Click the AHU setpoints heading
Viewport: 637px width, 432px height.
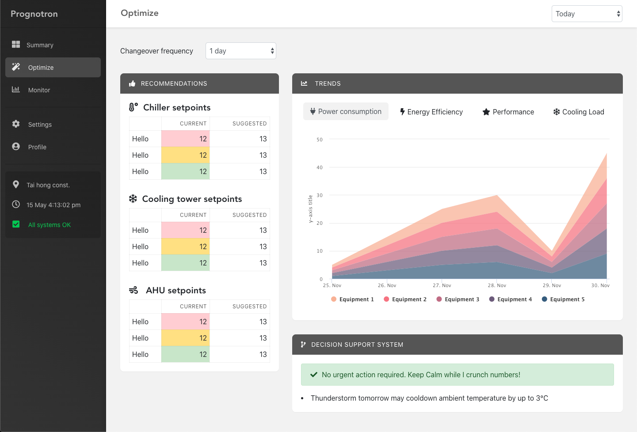176,290
